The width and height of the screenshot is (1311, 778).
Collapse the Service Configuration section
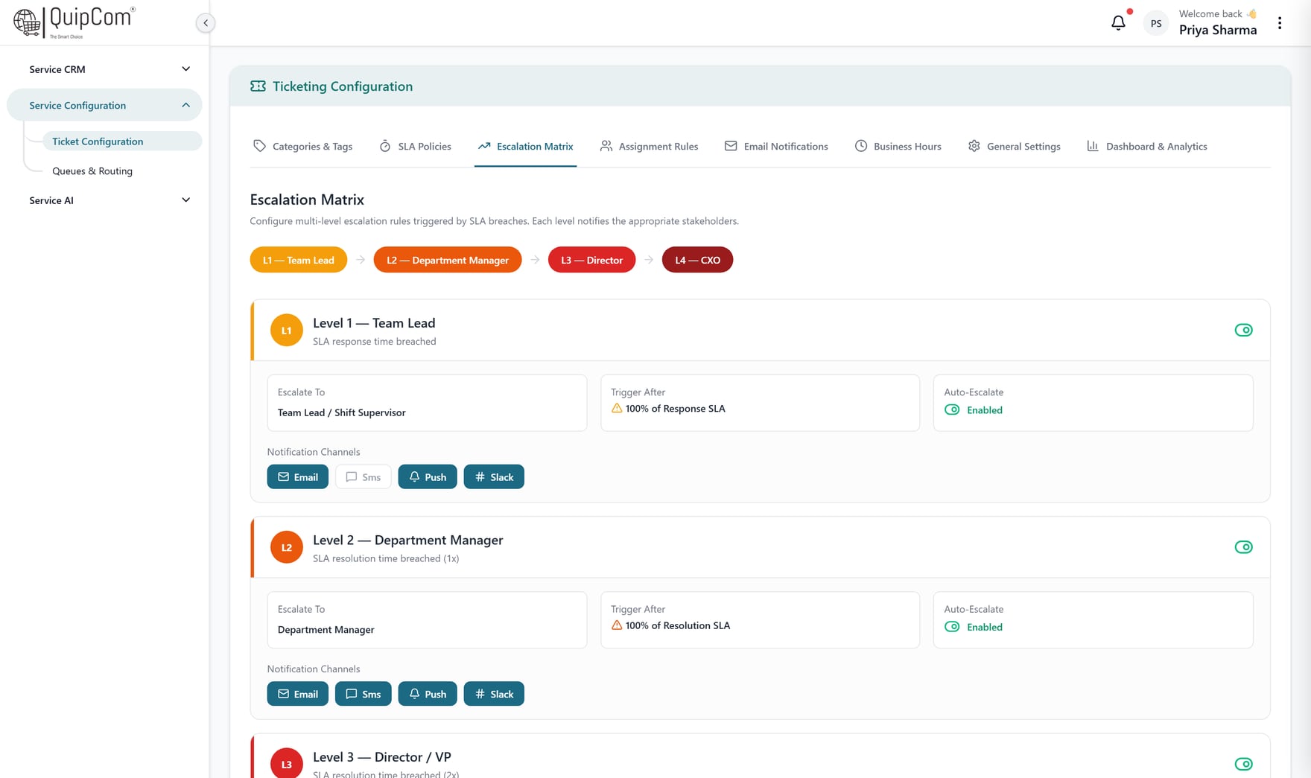(x=104, y=105)
